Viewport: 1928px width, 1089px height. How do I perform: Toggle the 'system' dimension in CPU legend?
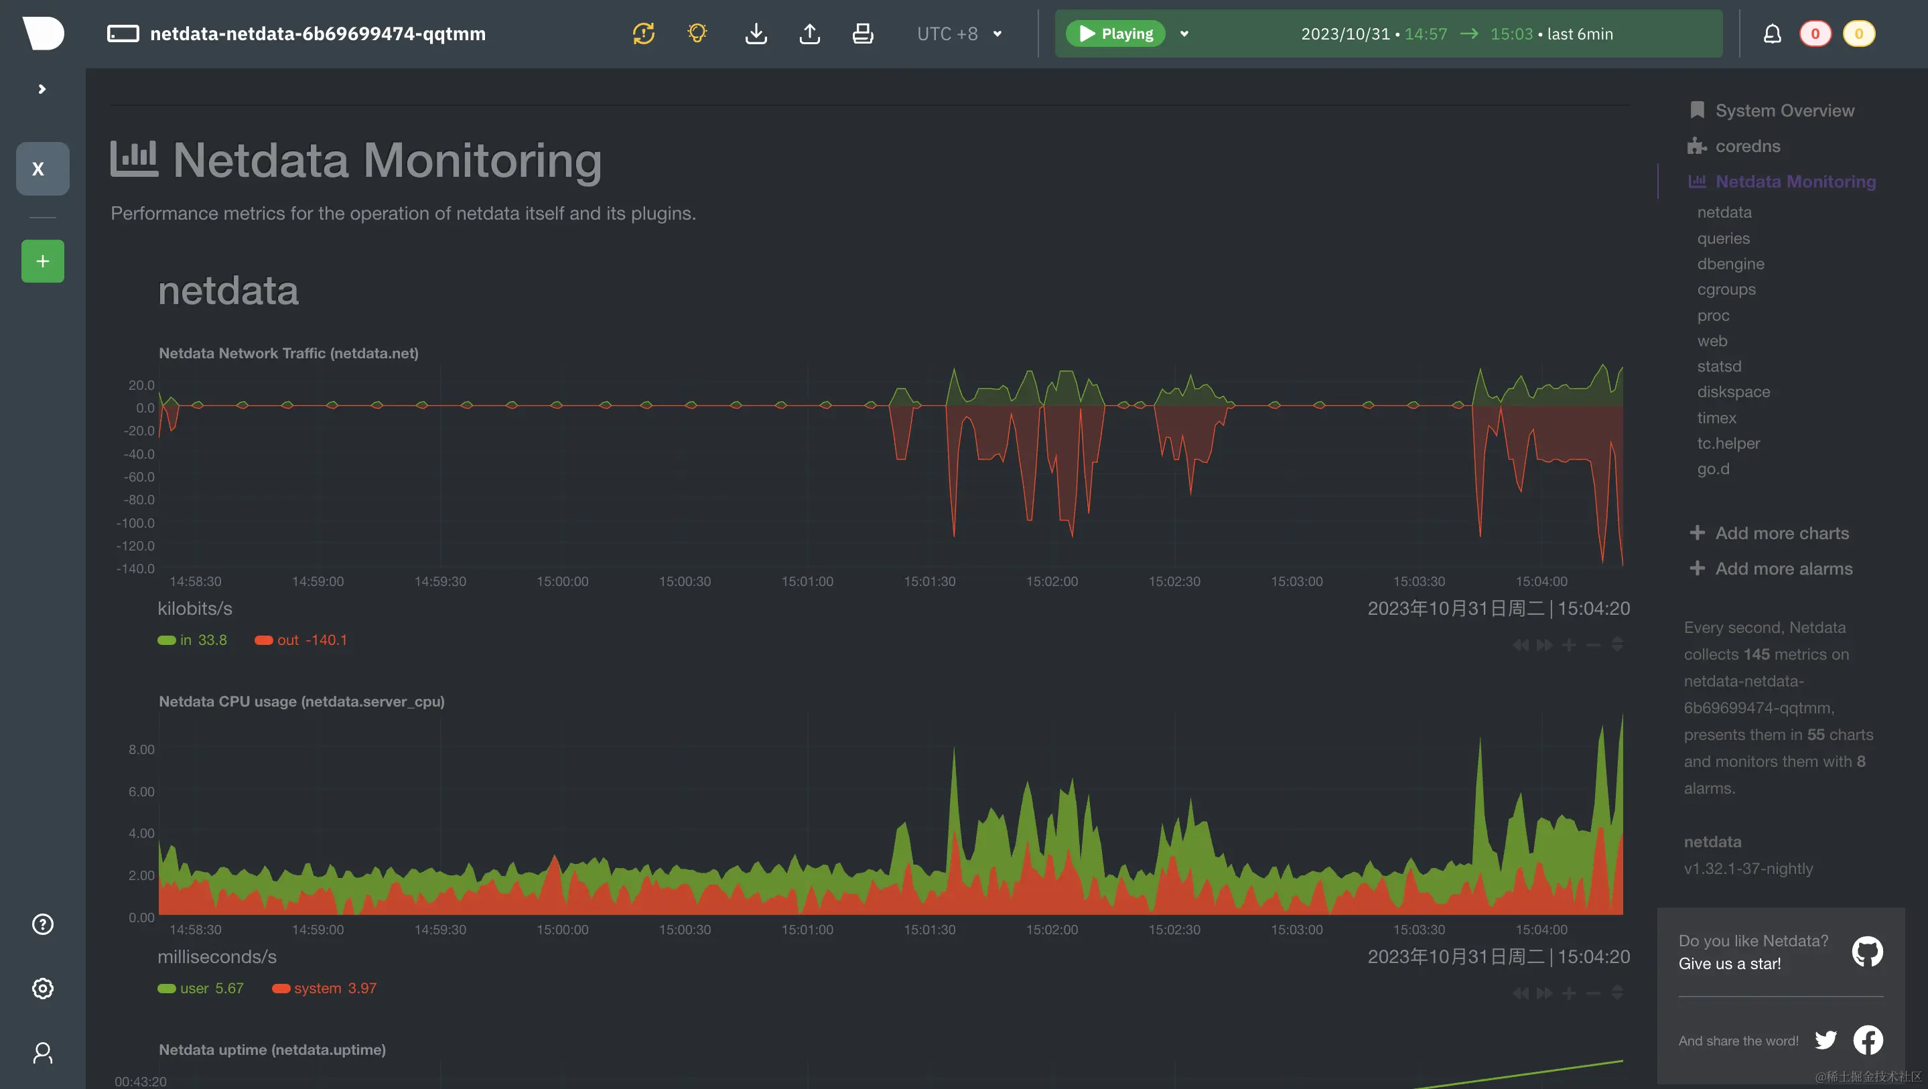(x=318, y=988)
